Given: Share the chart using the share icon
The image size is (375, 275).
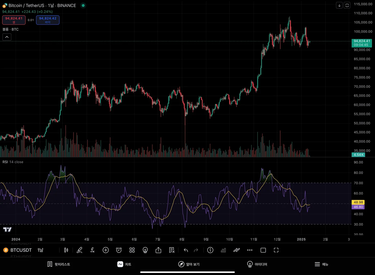Looking at the screenshot, I should tap(158, 250).
